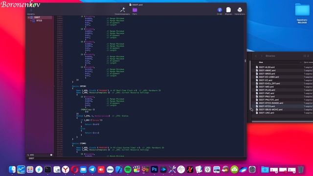Viewport: 313px width, 176px height.
Task: Sort Finder list by the Date column header
Action: (308, 63)
